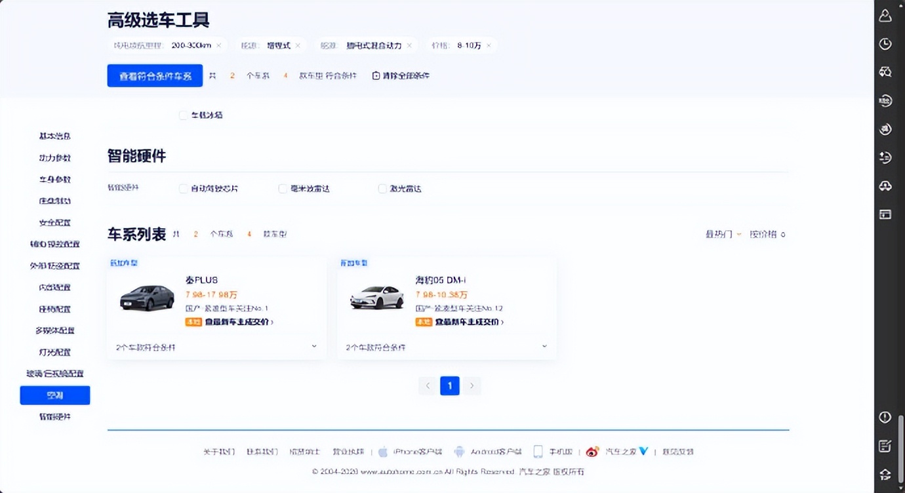Click the 7.98-10.38万 price text
The height and width of the screenshot is (493, 905).
[441, 295]
